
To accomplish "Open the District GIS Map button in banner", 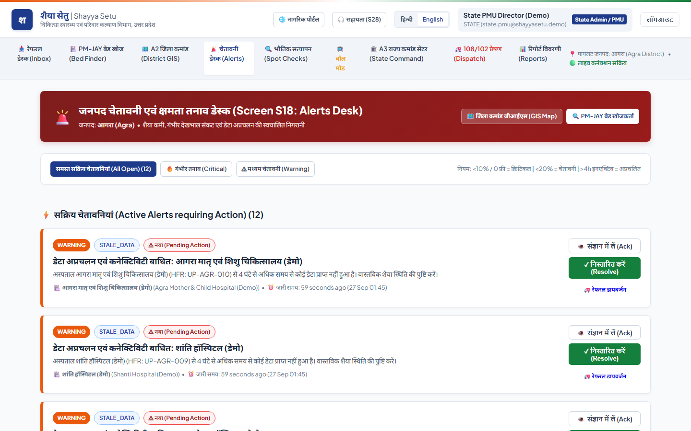I will click(512, 116).
